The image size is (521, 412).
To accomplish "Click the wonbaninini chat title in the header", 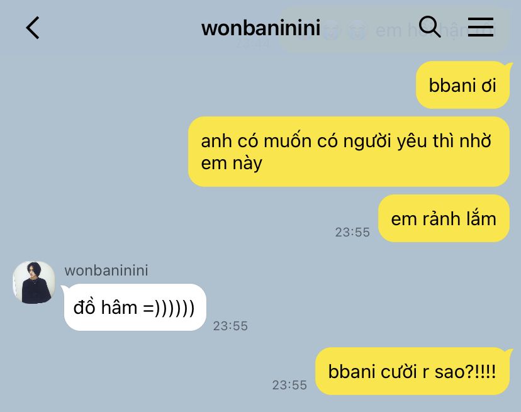I will [261, 28].
